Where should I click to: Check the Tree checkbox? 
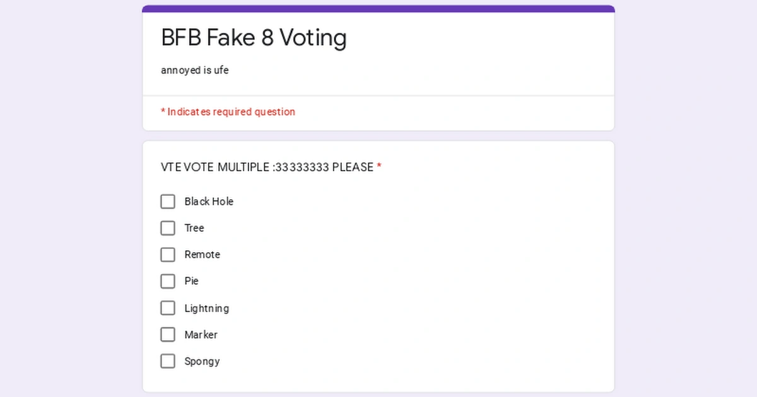167,228
